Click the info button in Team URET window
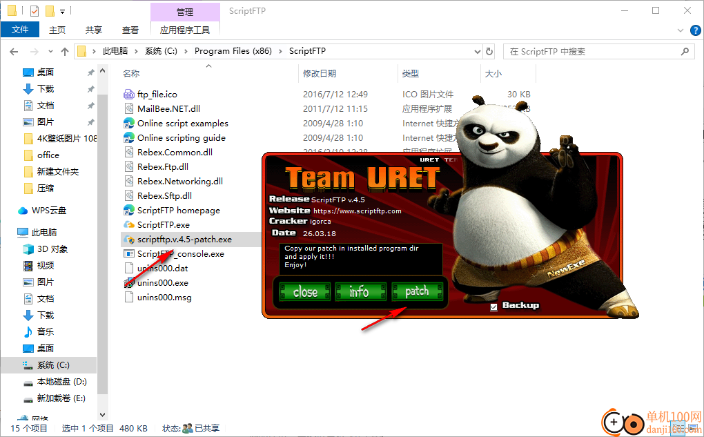The width and height of the screenshot is (704, 437). click(360, 292)
